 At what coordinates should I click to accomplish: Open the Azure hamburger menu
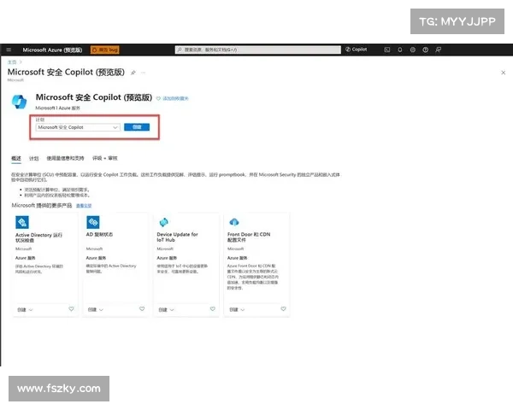pos(9,50)
